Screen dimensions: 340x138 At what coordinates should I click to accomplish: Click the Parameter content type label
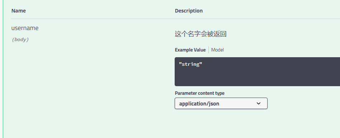[200, 93]
